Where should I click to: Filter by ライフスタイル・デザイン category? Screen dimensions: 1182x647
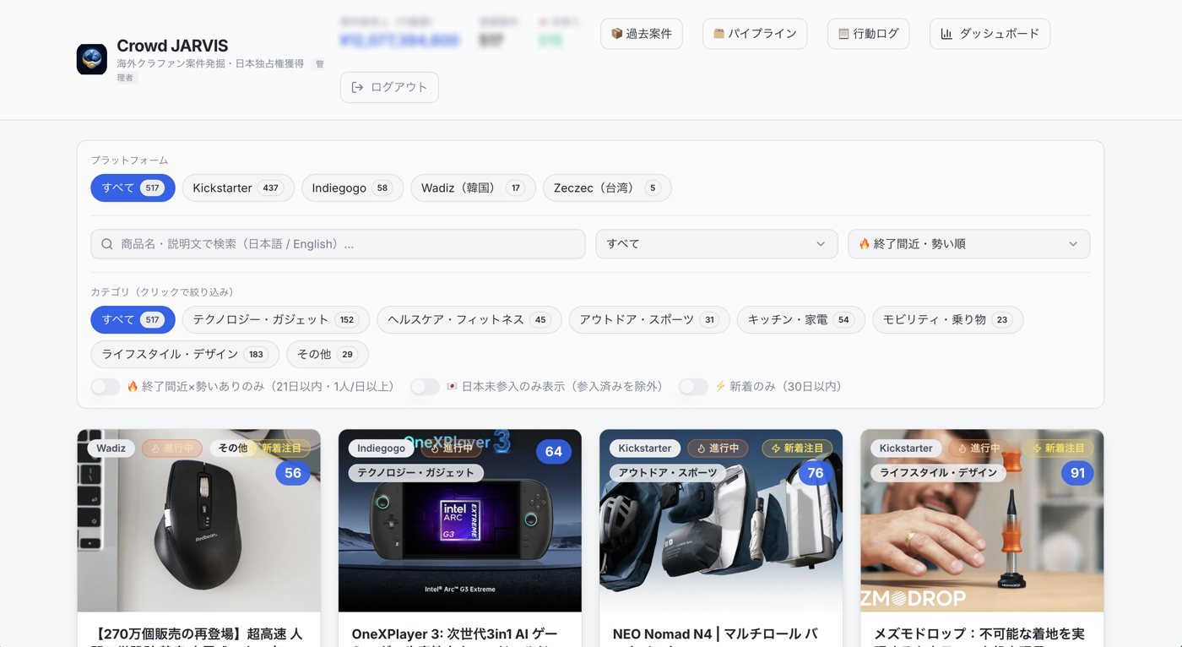(185, 354)
